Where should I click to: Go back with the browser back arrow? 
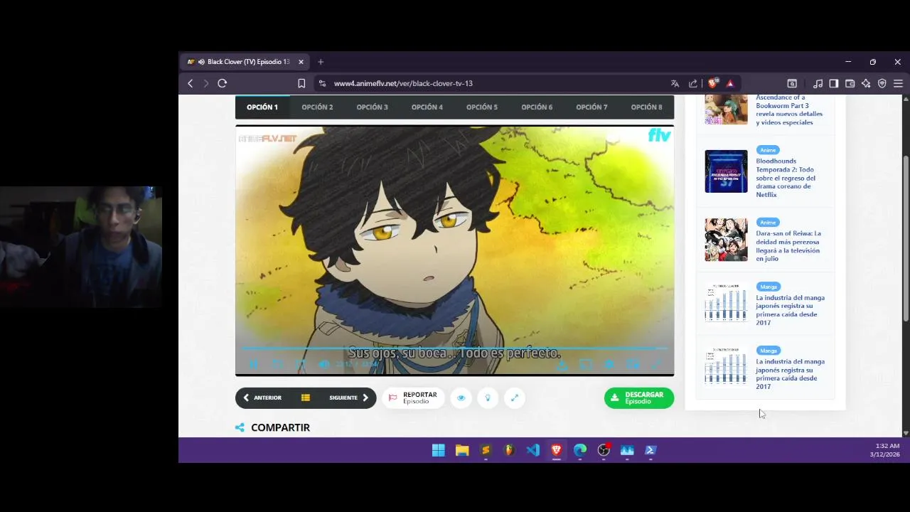190,83
